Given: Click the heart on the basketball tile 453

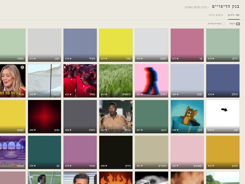Looking at the screenshot, I should pyautogui.click(x=70, y=94).
